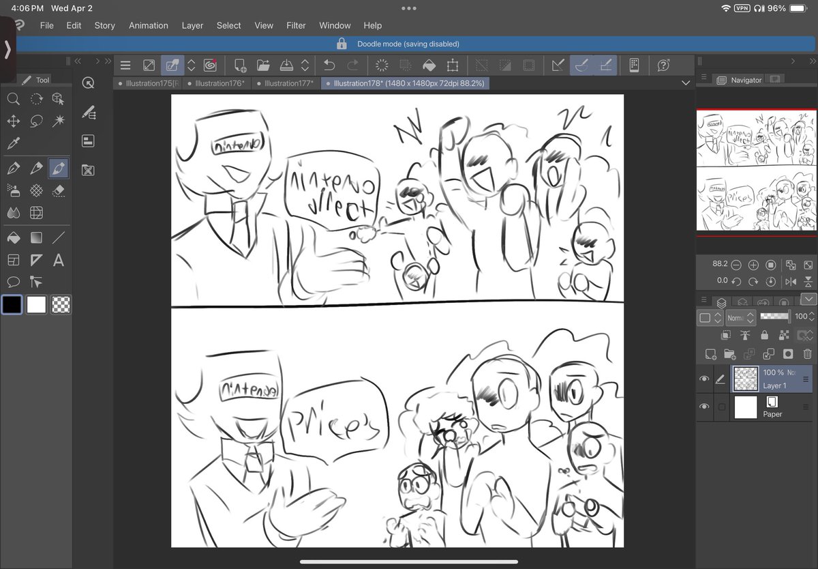Click stepper arrows beside brush mode icon

pyautogui.click(x=192, y=65)
